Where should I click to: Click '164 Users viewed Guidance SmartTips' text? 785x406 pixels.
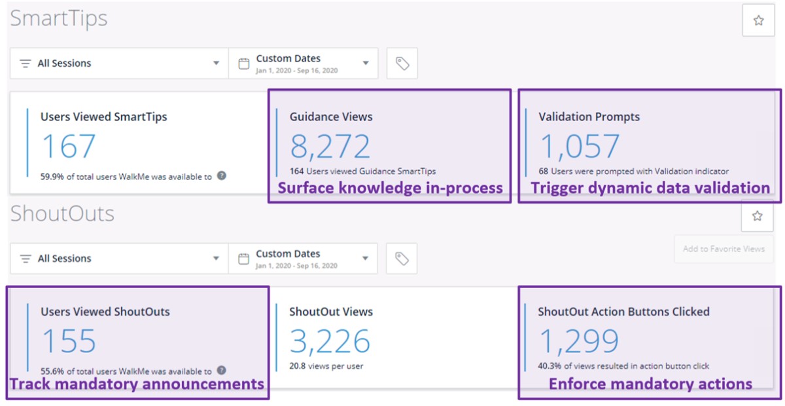tap(363, 172)
